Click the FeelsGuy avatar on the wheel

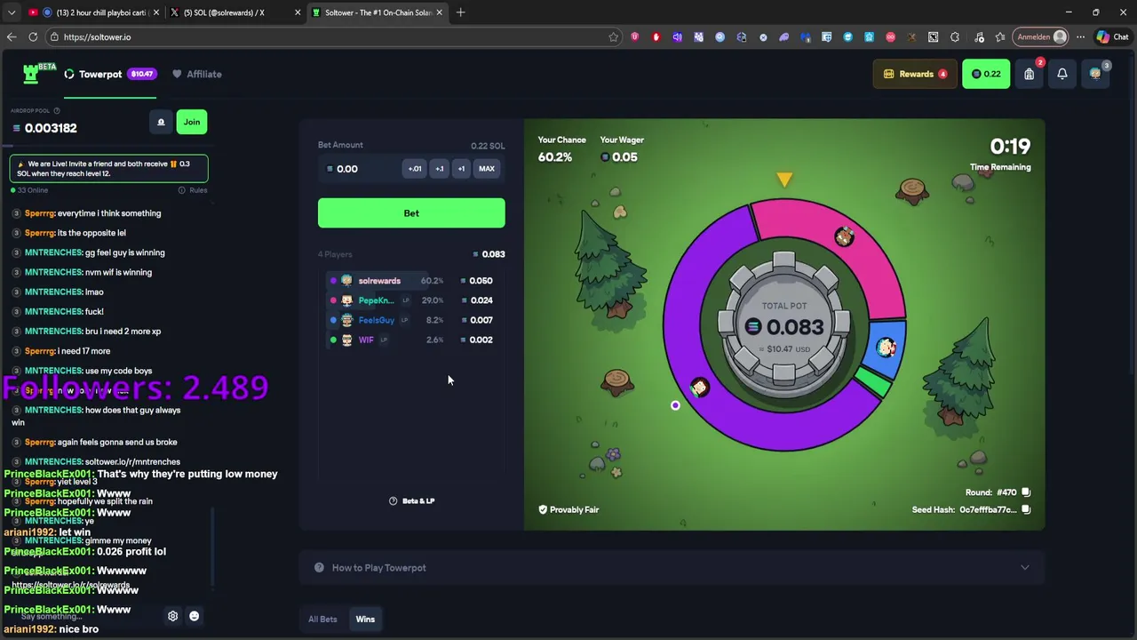click(886, 348)
